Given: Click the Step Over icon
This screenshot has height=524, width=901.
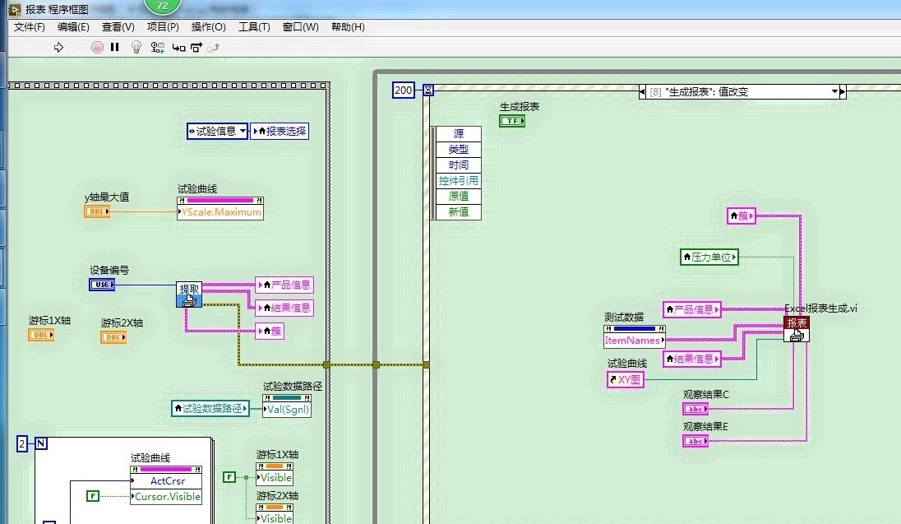Looking at the screenshot, I should pos(196,48).
